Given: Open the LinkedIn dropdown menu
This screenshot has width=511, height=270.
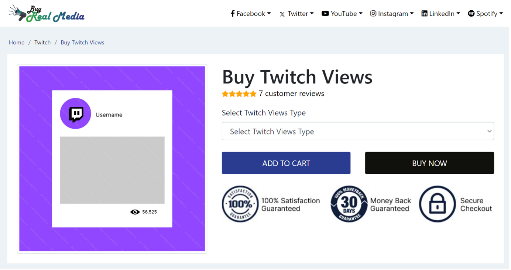Looking at the screenshot, I should pos(441,14).
